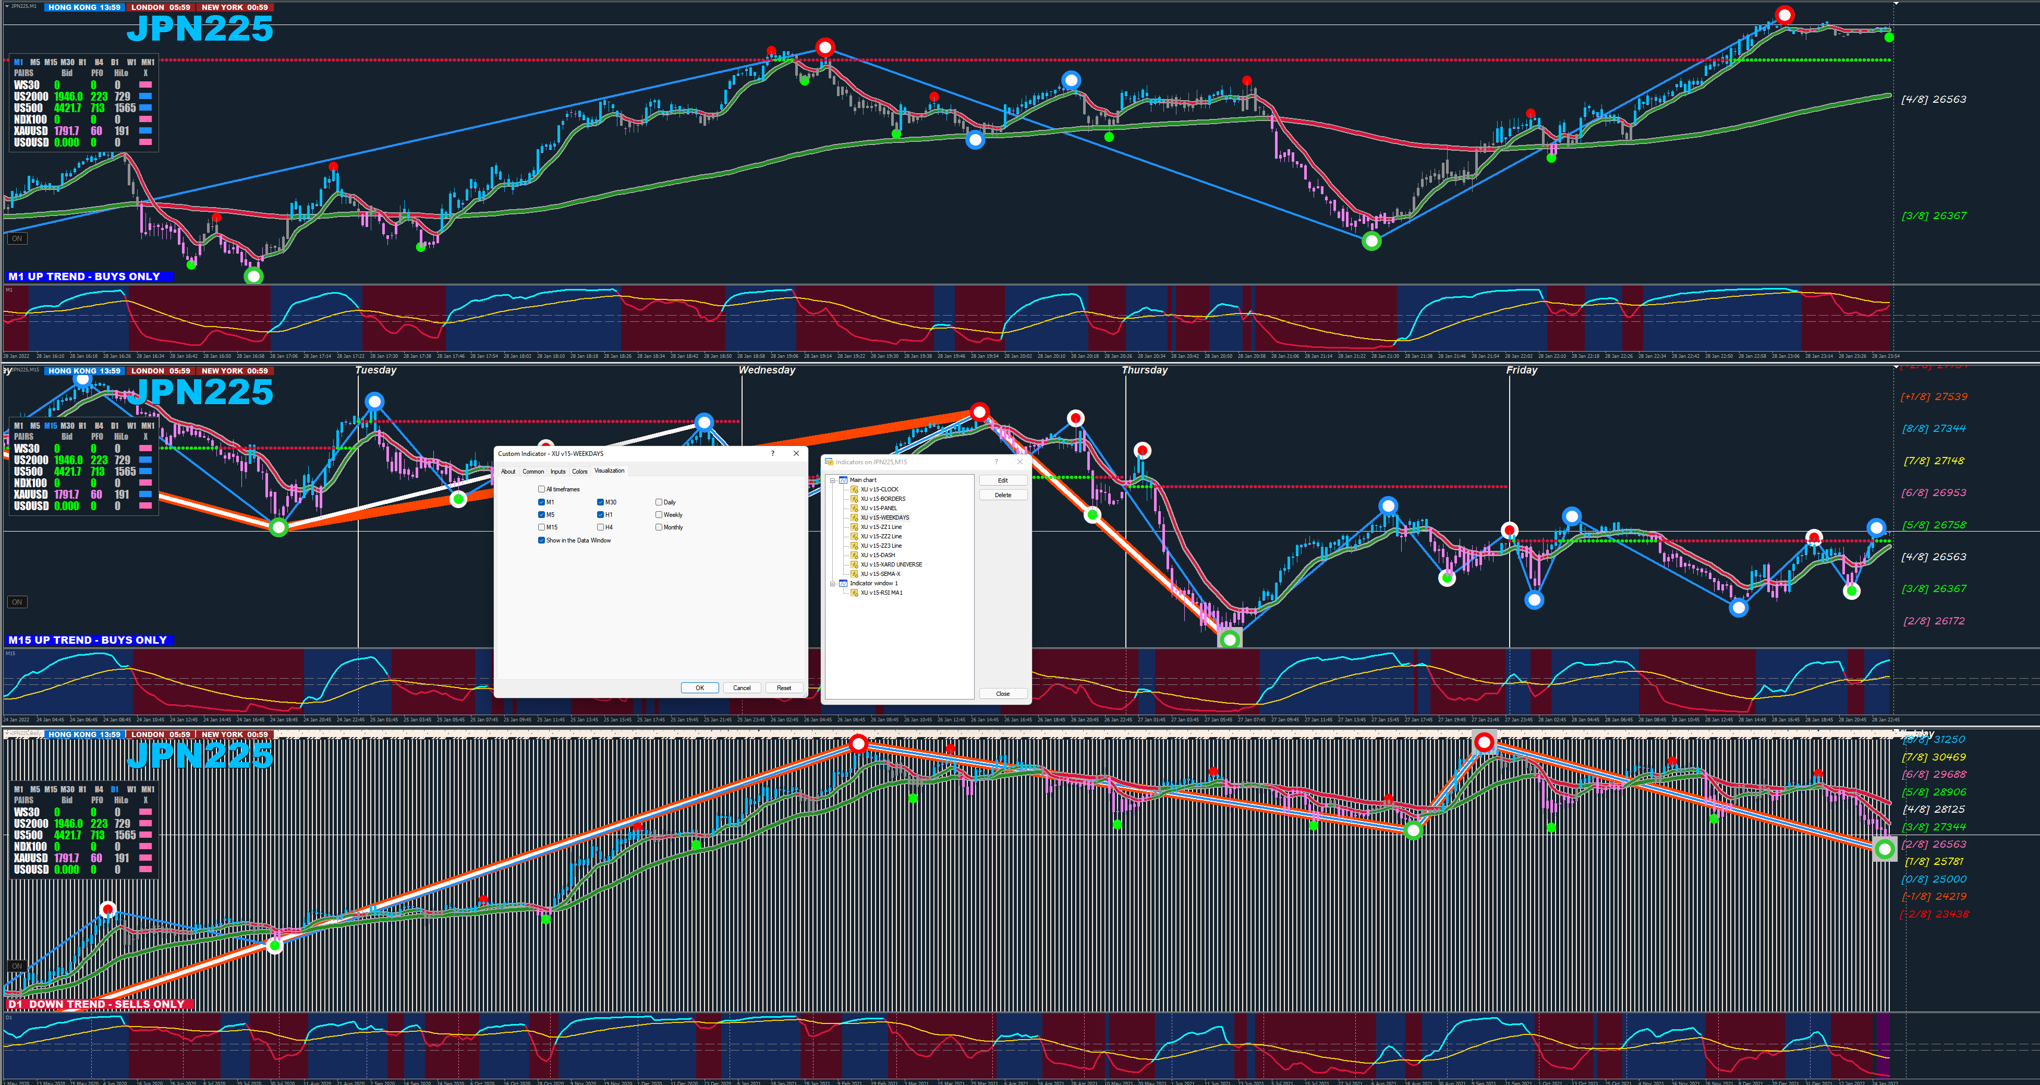Enable the M15 timeframe checkbox
Viewport: 2040px width, 1085px height.
tap(542, 527)
